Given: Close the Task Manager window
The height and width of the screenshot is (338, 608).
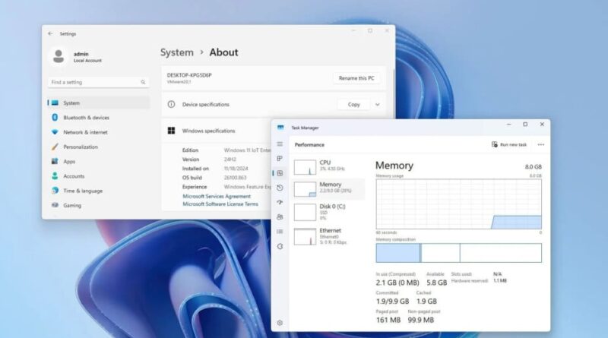Looking at the screenshot, I should coord(542,125).
